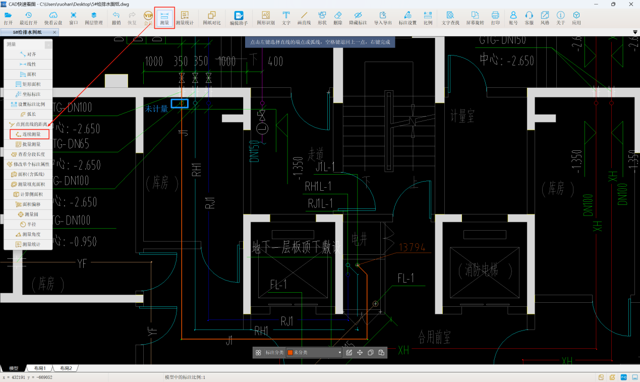The height and width of the screenshot is (382, 640).
Task: Expand the 标注分类 未分类 dropdown
Action: pos(339,353)
